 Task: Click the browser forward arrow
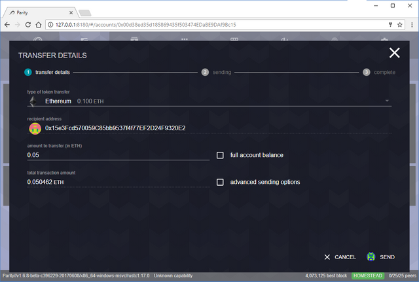18,25
